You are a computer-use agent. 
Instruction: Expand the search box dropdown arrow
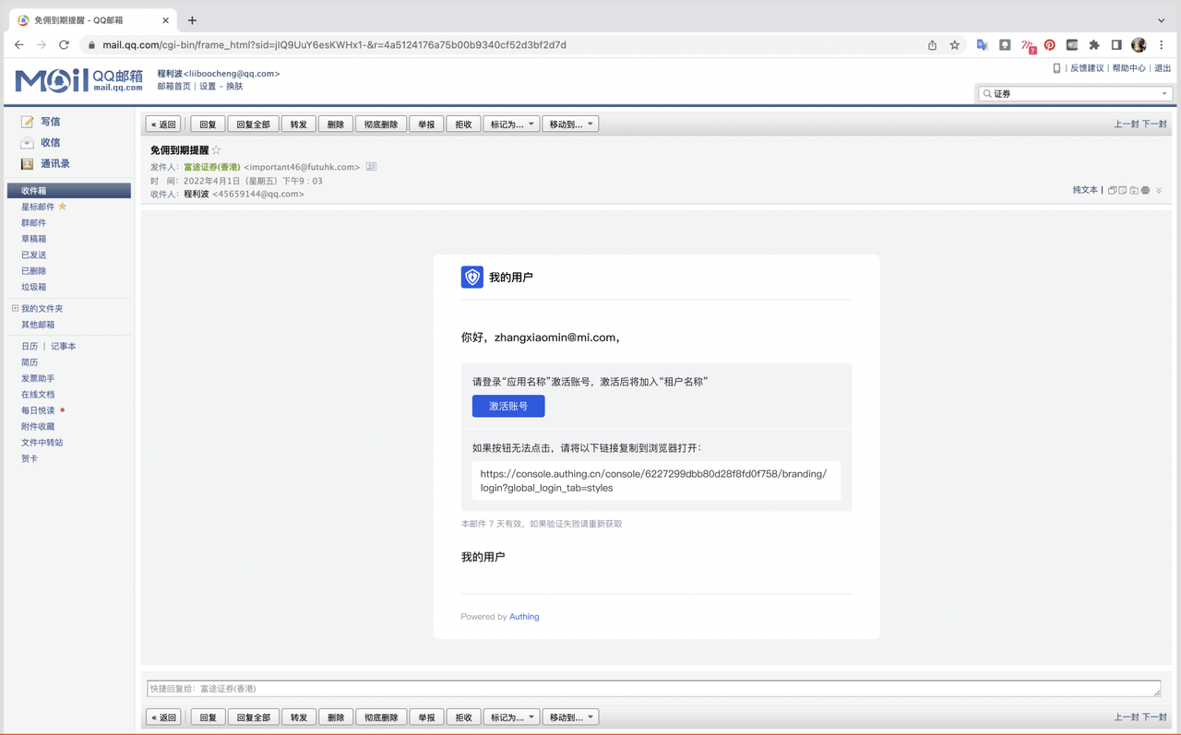point(1163,94)
